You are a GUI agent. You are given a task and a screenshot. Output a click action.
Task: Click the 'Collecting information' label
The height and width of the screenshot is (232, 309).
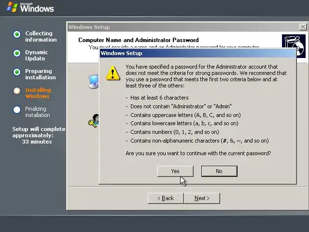click(x=41, y=37)
